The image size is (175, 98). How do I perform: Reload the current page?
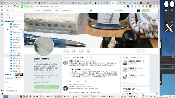tap(14, 7)
